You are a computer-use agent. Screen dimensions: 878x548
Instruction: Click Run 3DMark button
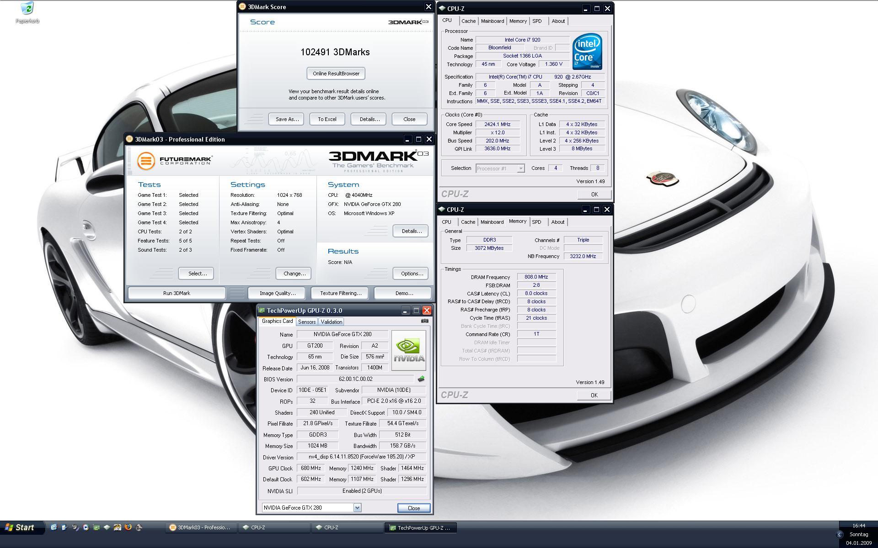pyautogui.click(x=177, y=293)
